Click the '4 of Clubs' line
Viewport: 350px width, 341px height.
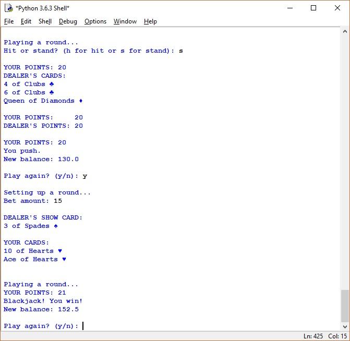point(29,84)
